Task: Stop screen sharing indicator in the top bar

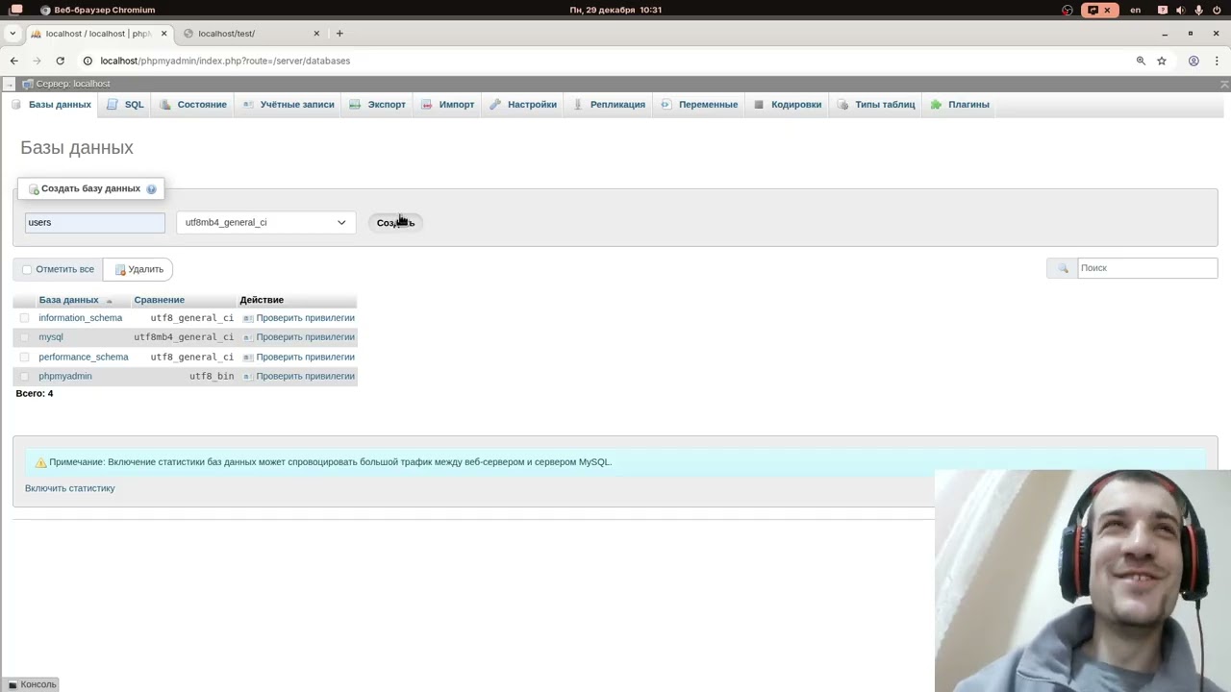Action: (x=1100, y=10)
